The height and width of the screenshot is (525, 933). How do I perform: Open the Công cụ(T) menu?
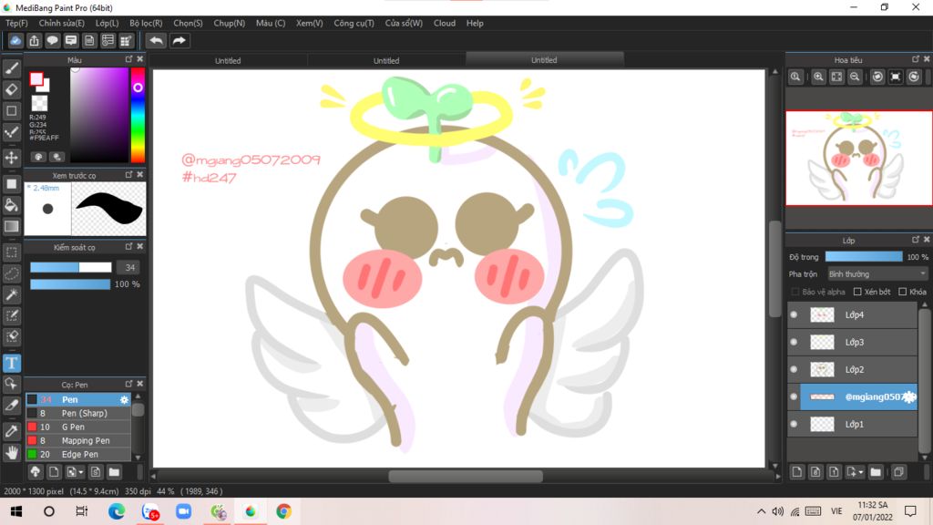(354, 23)
